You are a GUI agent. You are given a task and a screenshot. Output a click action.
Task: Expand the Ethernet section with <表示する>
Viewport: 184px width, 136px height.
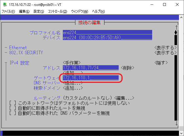(165, 48)
